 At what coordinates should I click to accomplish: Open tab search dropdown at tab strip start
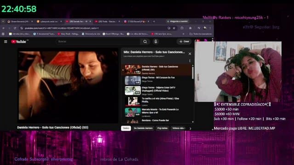(x=3, y=22)
